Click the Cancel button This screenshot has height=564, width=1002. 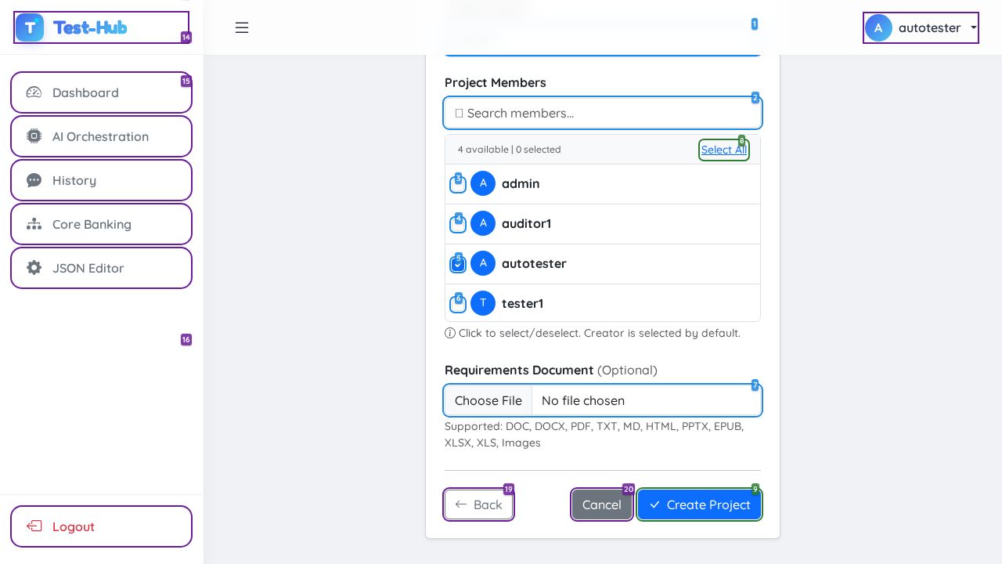click(601, 504)
